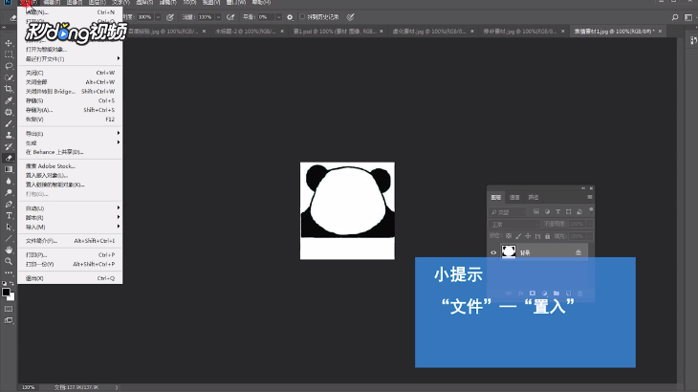Select the Dodge tool
Screen dimensions: 698x392
9,193
